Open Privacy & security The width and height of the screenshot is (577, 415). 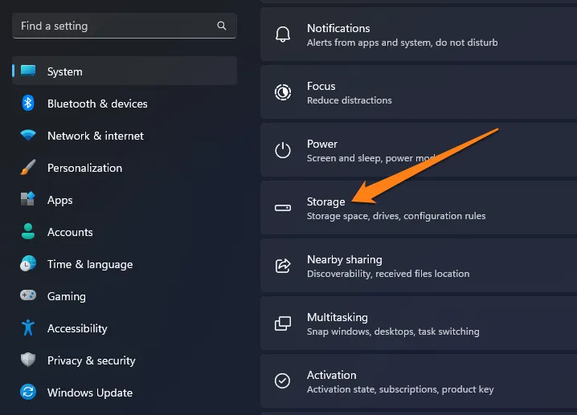125,360
